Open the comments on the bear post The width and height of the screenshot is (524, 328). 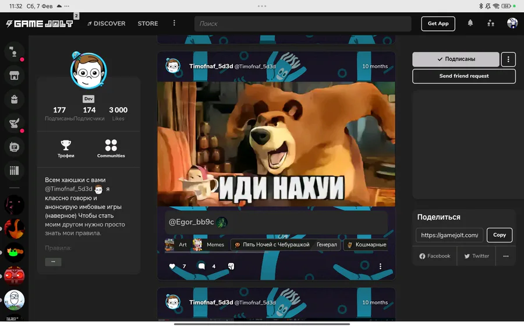[x=201, y=266]
